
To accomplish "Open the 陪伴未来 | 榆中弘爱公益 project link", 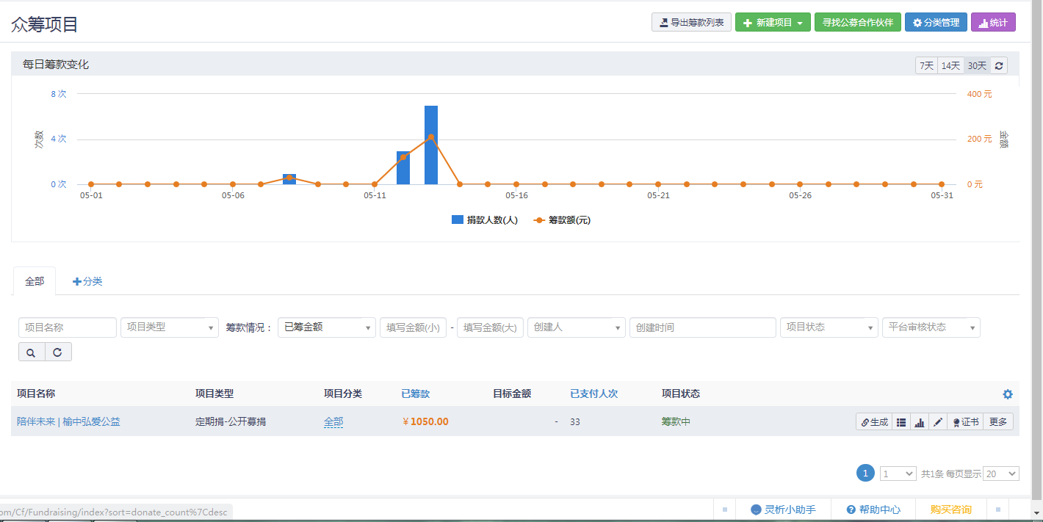I will click(68, 422).
